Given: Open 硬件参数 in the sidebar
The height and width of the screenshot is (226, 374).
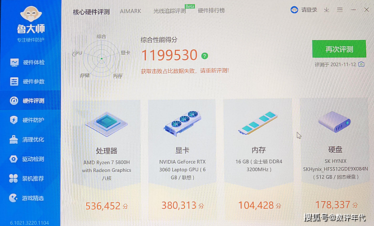Looking at the screenshot, I should [27, 82].
